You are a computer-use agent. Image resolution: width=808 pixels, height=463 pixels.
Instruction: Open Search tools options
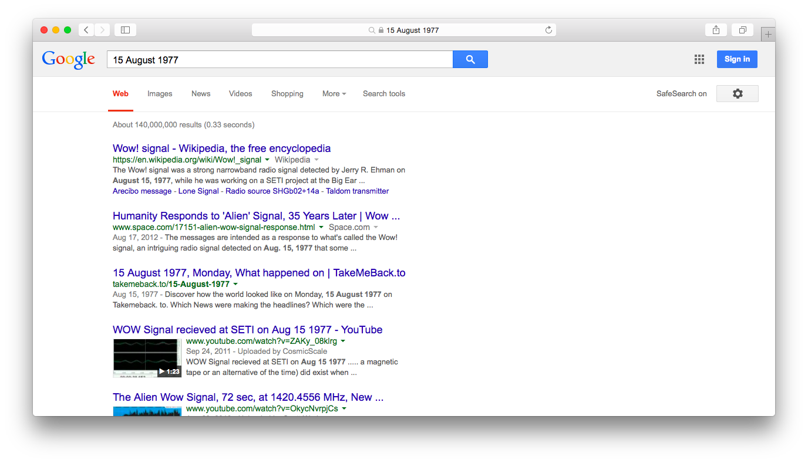pos(384,93)
